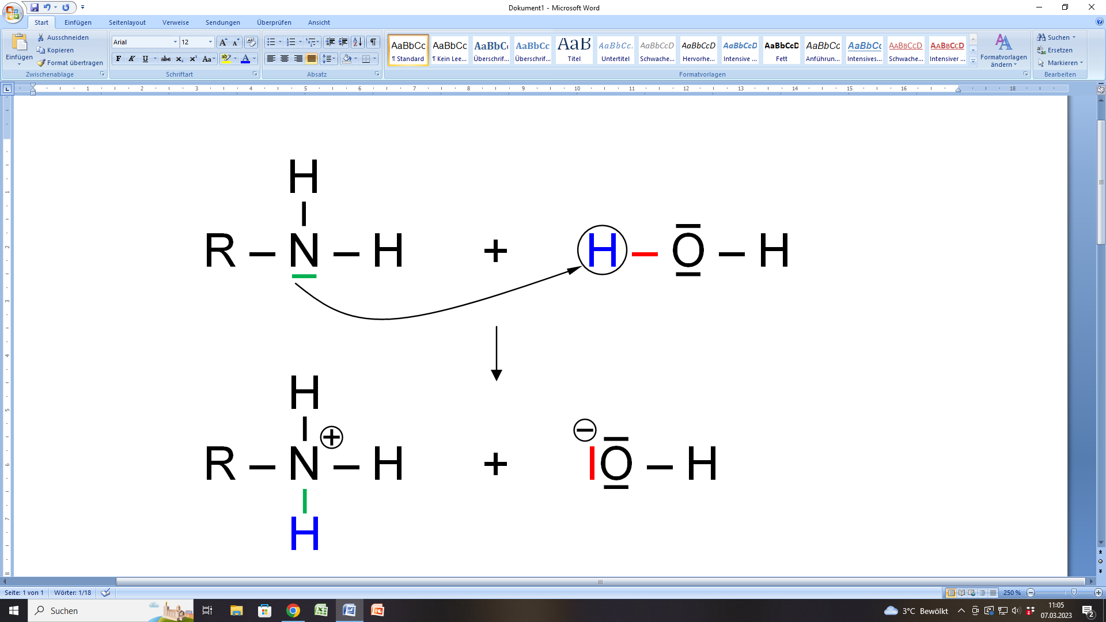This screenshot has height=622, width=1106.
Task: Increase the paragraph indent
Action: 343,42
